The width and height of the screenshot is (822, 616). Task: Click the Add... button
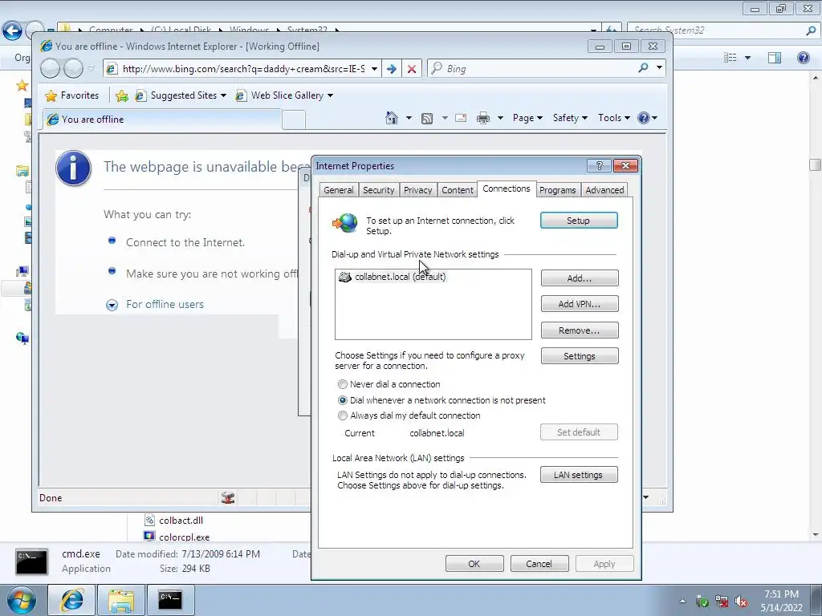[580, 278]
